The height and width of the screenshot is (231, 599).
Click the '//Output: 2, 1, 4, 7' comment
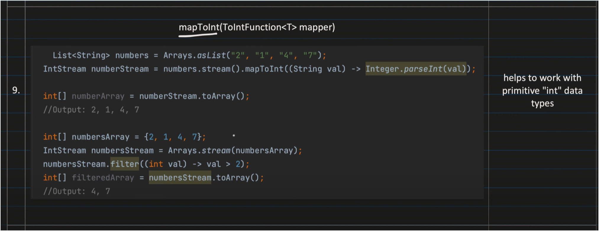point(91,110)
